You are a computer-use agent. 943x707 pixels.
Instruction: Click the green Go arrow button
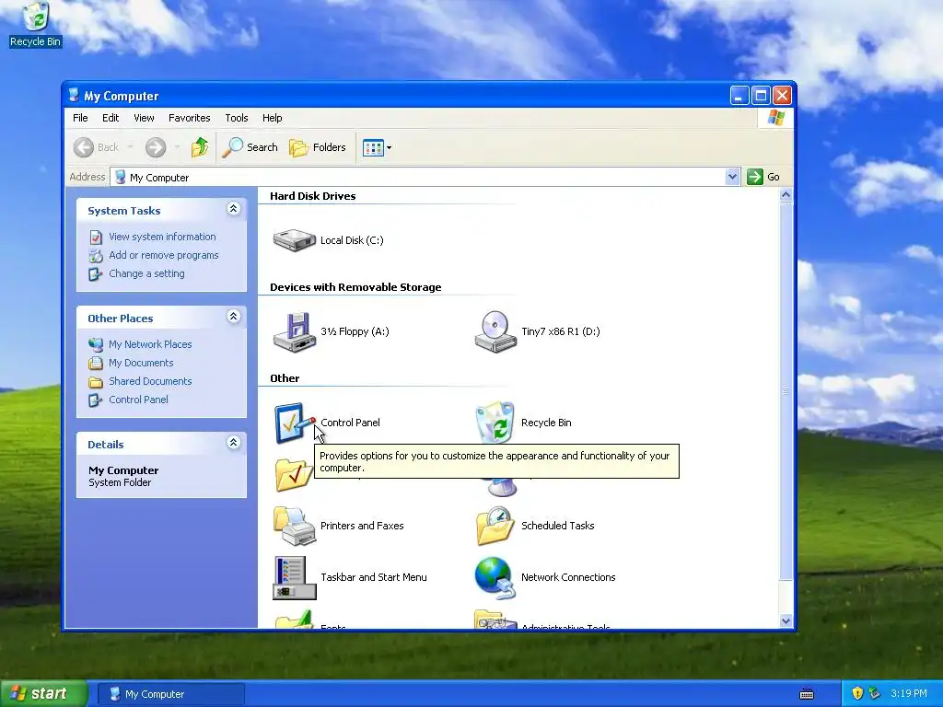(755, 177)
